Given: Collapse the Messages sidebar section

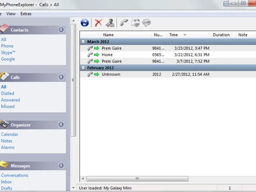Looking at the screenshot, I should [61, 165].
